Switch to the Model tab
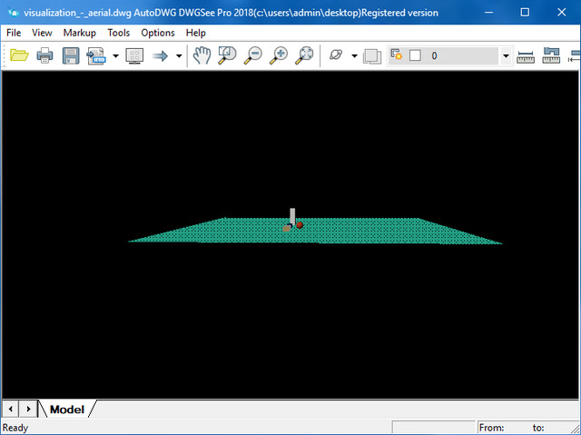The image size is (581, 435). click(x=66, y=410)
